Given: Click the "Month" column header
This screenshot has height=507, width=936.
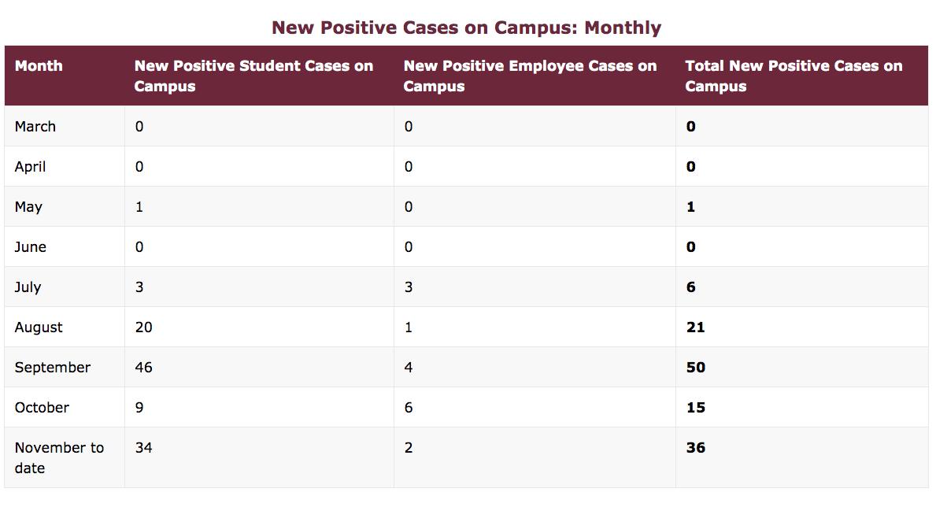Looking at the screenshot, I should pos(39,66).
